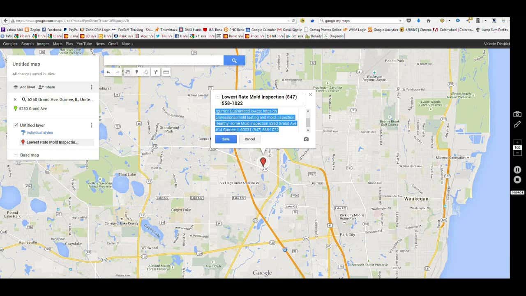Open the Untitled layer three-dot menu
Image resolution: width=526 pixels, height=296 pixels.
91,125
